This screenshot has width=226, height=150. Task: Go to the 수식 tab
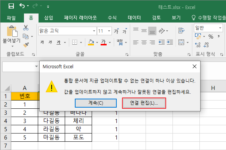(112, 18)
